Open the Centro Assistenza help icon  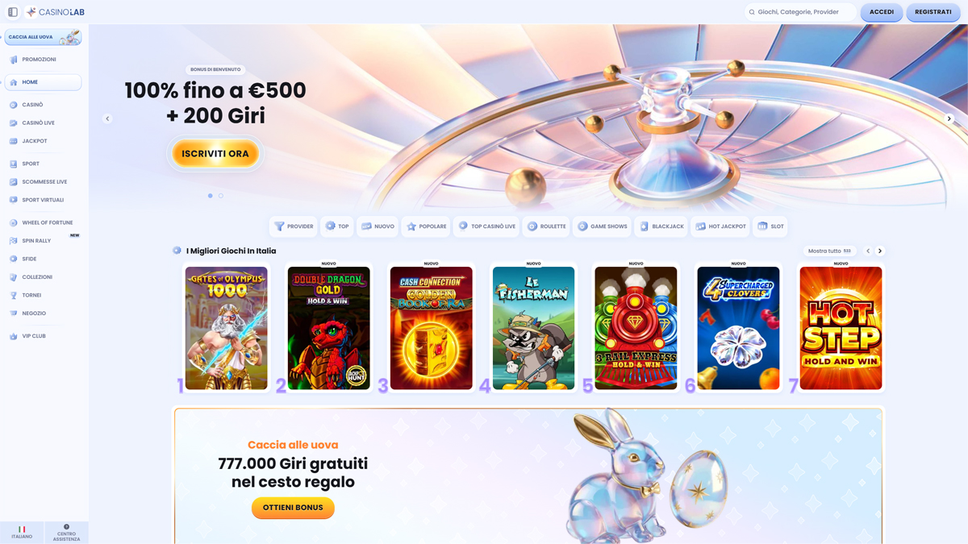point(66,527)
